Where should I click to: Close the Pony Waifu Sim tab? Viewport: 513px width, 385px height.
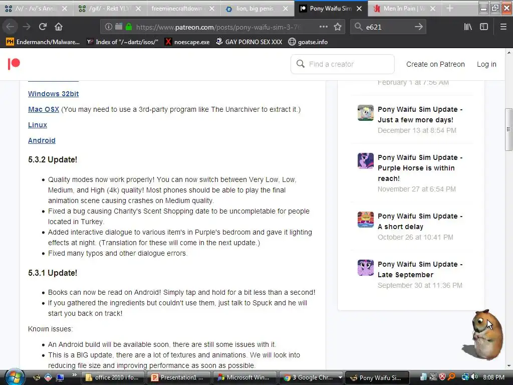coord(359,9)
